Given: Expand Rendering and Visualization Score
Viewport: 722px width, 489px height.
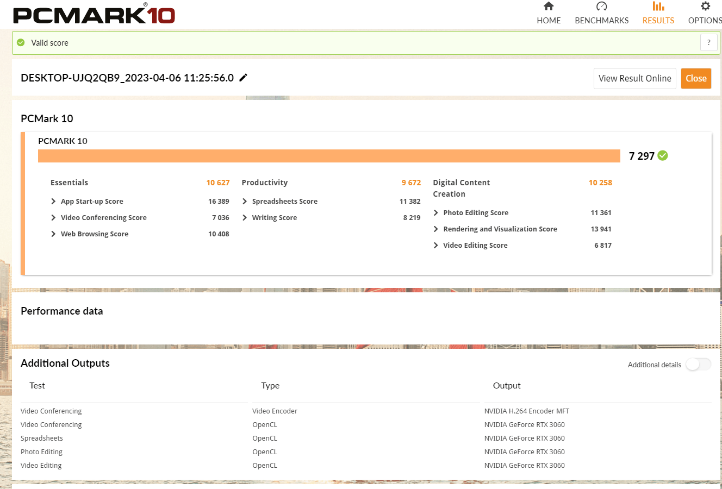Looking at the screenshot, I should pyautogui.click(x=436, y=229).
